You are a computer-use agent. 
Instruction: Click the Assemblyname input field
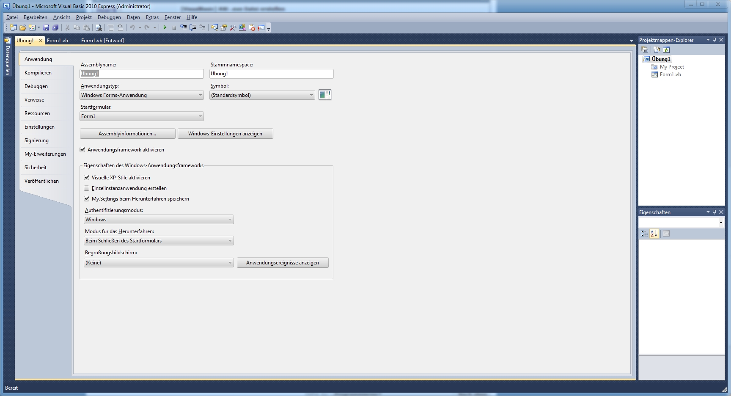pyautogui.click(x=142, y=74)
